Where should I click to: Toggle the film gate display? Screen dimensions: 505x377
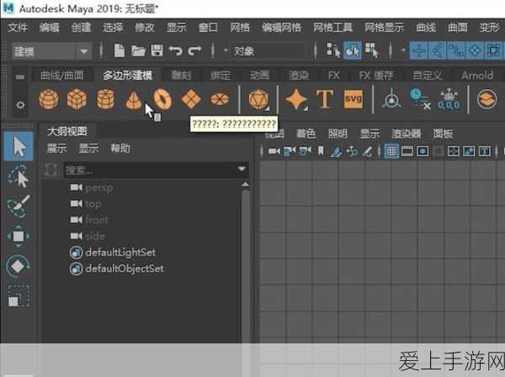407,151
